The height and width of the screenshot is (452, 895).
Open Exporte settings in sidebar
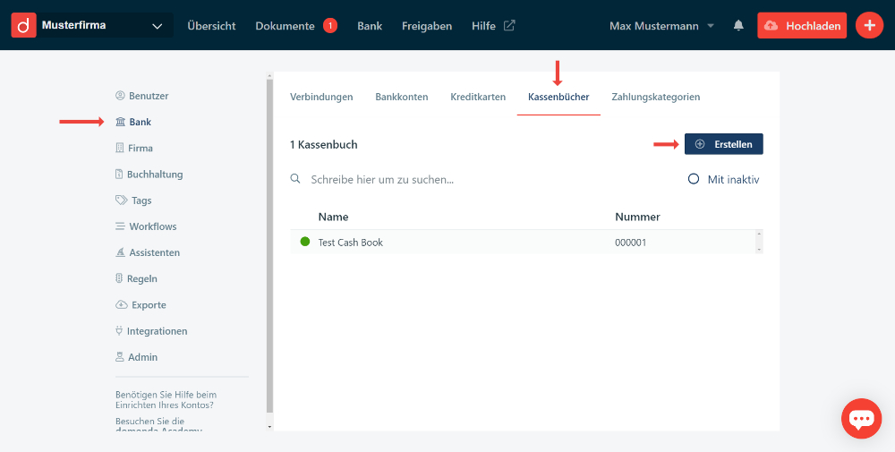(149, 305)
